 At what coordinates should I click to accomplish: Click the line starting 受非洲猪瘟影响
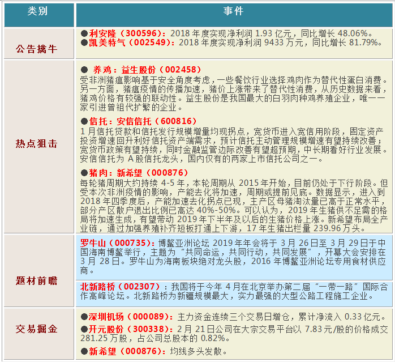click(234, 80)
